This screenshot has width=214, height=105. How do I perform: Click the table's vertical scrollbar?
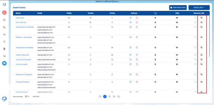[209, 36]
